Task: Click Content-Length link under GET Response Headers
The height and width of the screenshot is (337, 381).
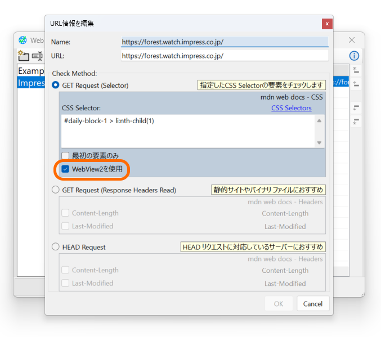Action: pyautogui.click(x=285, y=213)
